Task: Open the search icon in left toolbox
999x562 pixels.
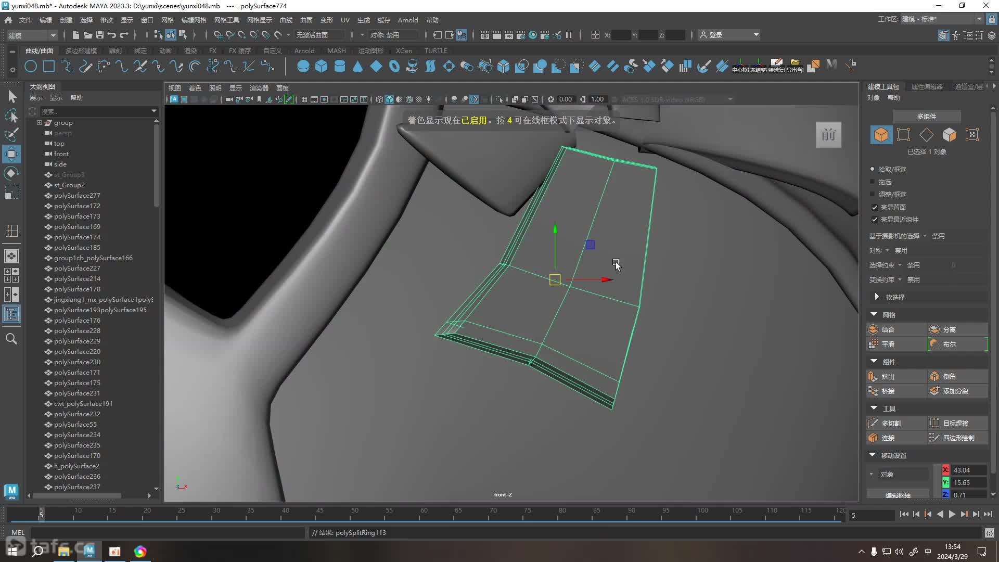Action: (11, 339)
